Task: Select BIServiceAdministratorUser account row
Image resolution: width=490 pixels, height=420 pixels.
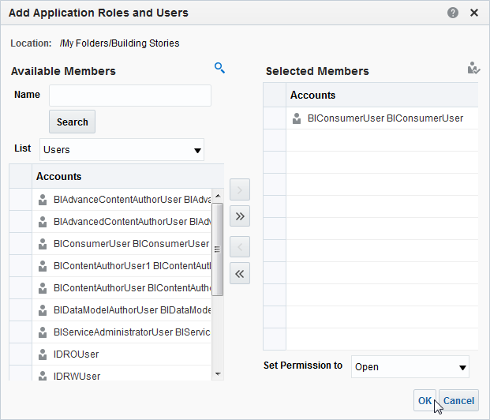Action: 122,332
